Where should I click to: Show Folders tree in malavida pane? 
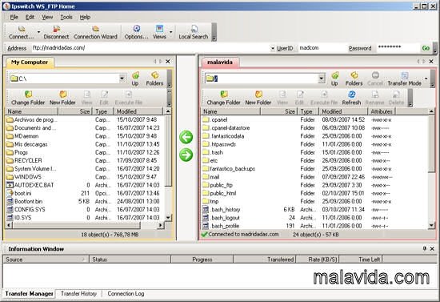(354, 79)
